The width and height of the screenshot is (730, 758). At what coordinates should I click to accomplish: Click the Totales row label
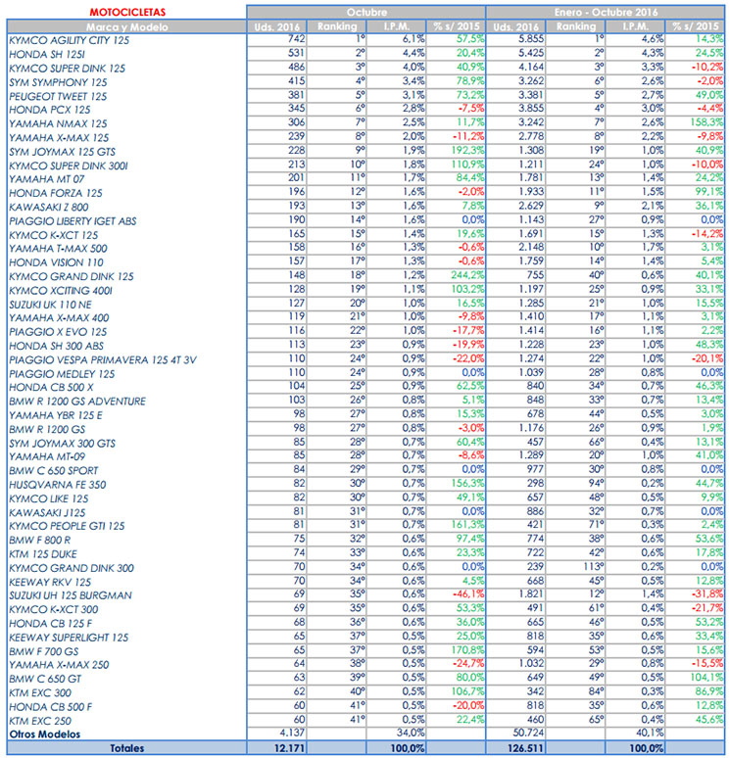tap(123, 747)
